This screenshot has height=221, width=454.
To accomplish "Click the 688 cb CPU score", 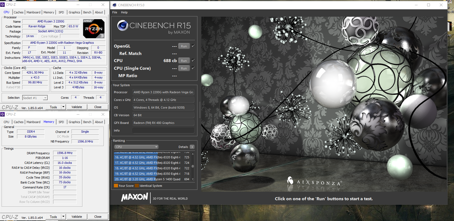I will 170,61.
